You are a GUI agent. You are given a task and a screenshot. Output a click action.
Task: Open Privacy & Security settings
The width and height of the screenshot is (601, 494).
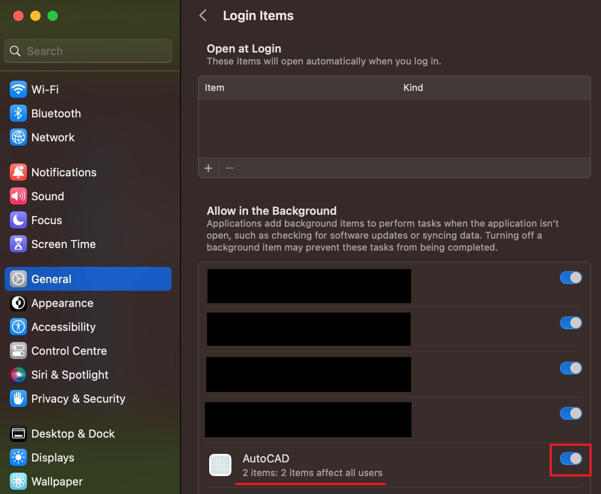click(77, 398)
